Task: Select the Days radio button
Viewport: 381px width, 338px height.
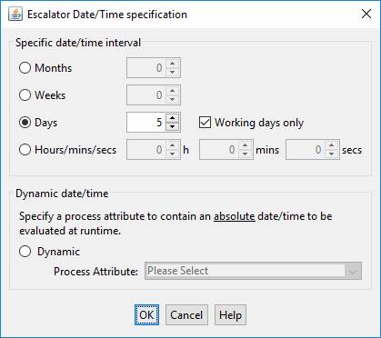Action: [25, 123]
